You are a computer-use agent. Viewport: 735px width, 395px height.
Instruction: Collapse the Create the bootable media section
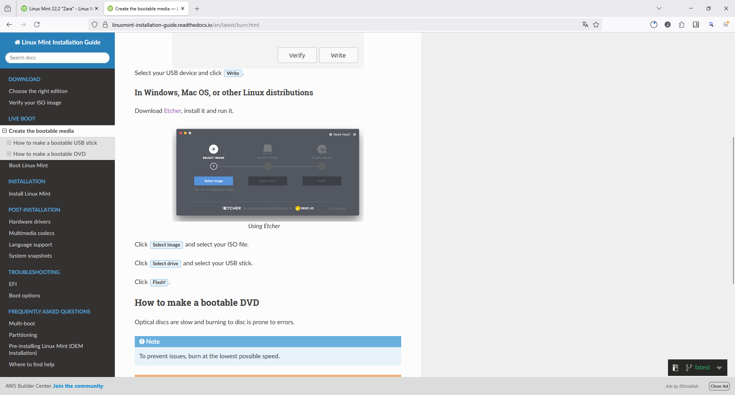5,131
